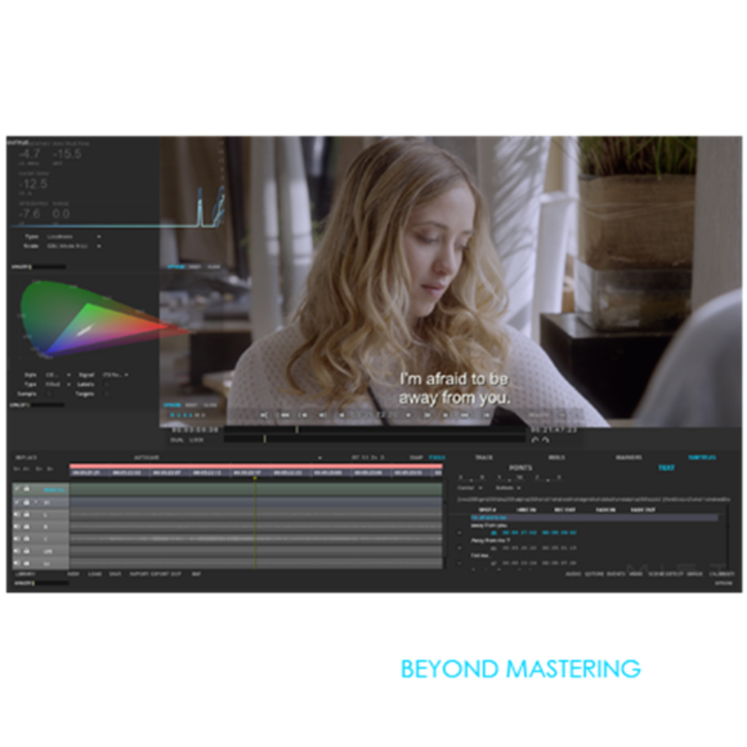Enable the Labels checkbox under the gamut scope
The image size is (747, 747).
[106, 384]
